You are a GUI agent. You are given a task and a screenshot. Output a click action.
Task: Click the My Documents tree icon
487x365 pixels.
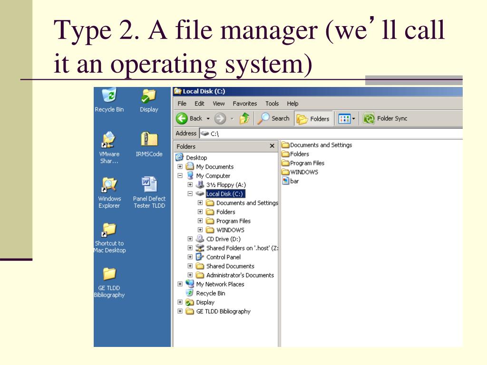[x=190, y=166]
